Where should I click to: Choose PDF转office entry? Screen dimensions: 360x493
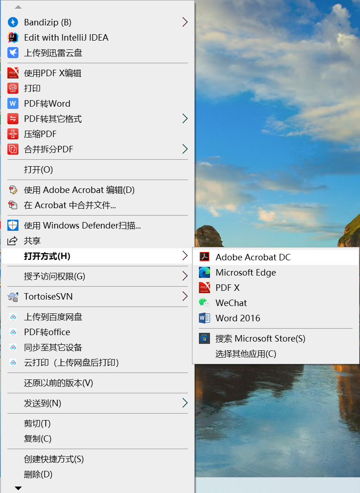tap(97, 332)
